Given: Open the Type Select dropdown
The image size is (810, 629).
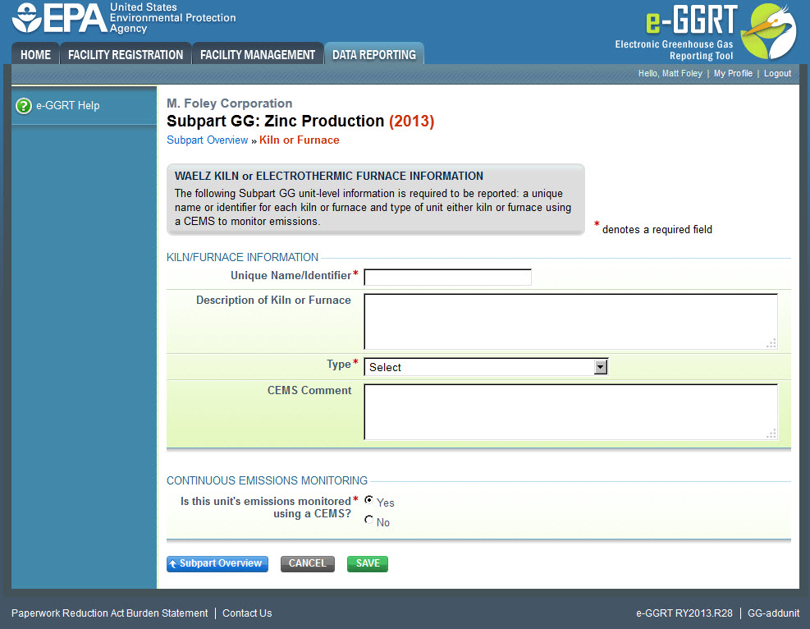Looking at the screenshot, I should click(x=486, y=367).
